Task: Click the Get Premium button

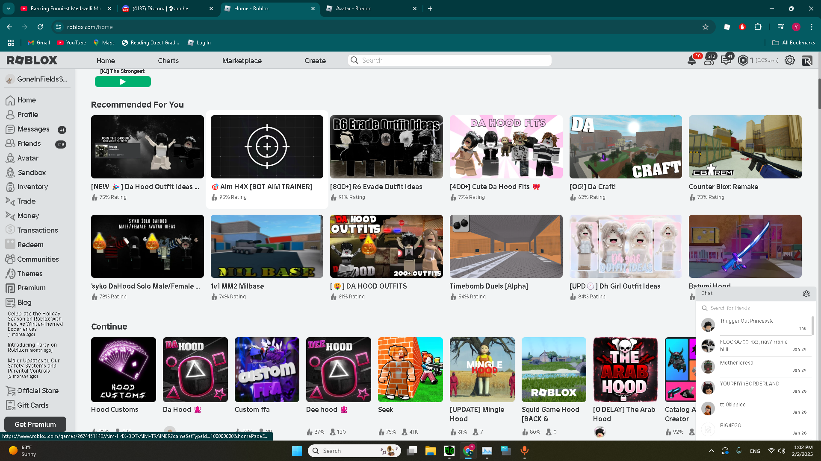Action: (35, 424)
